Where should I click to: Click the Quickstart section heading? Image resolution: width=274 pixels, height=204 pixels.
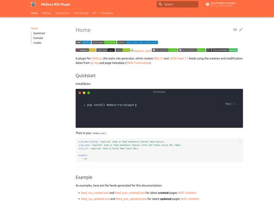click(86, 76)
